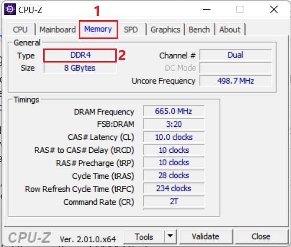This screenshot has width=291, height=247.
Task: Click the 665.0 MHz DRAM frequency value
Action: pos(174,111)
